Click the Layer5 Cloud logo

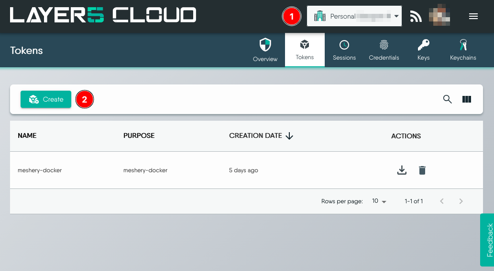click(103, 16)
